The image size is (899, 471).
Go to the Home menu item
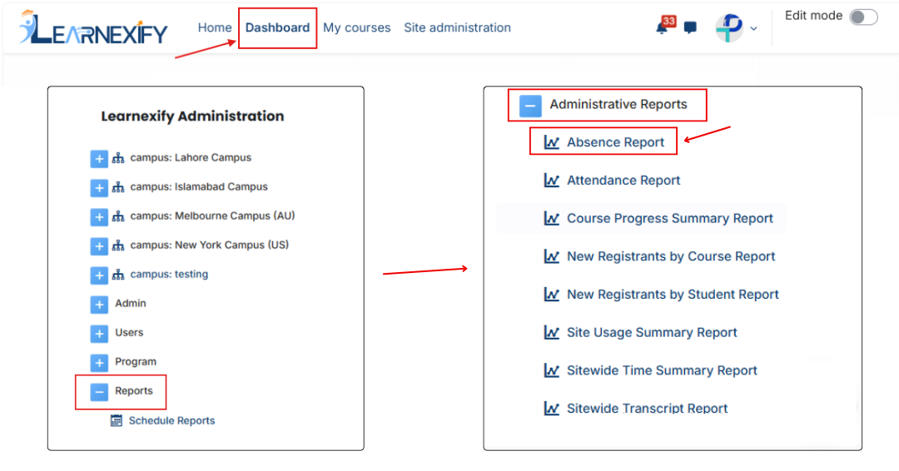coord(215,27)
